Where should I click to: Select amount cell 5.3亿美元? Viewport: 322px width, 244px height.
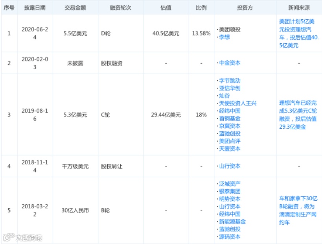[x=75, y=115]
